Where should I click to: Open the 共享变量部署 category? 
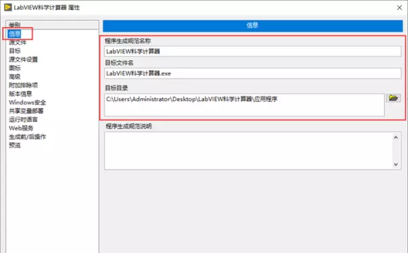coord(27,111)
